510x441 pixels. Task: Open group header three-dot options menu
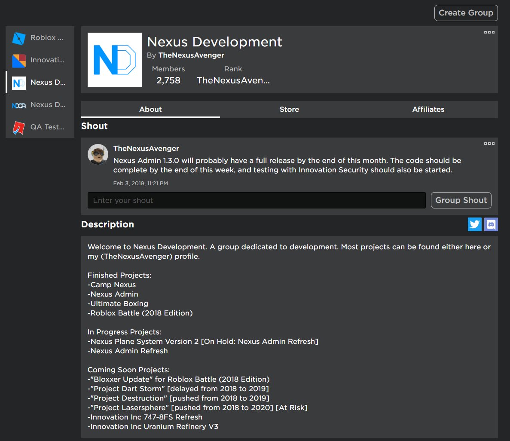[x=489, y=32]
